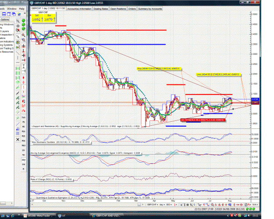Select the zoom-out magnifier tool in left toolbar
This screenshot has width=274, height=219.
coord(23,40)
